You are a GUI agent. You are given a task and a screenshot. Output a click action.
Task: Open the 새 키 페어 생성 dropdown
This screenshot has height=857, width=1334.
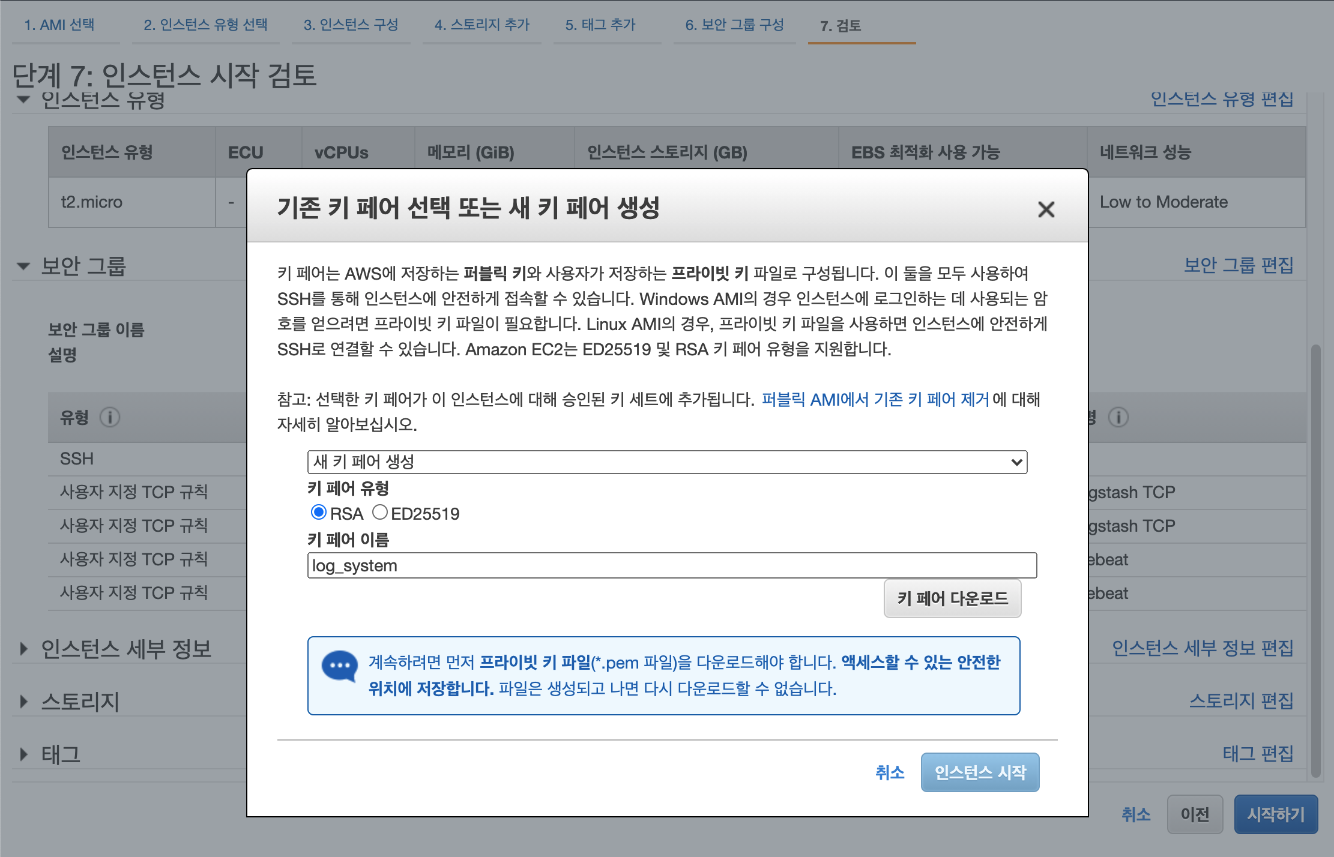[667, 462]
